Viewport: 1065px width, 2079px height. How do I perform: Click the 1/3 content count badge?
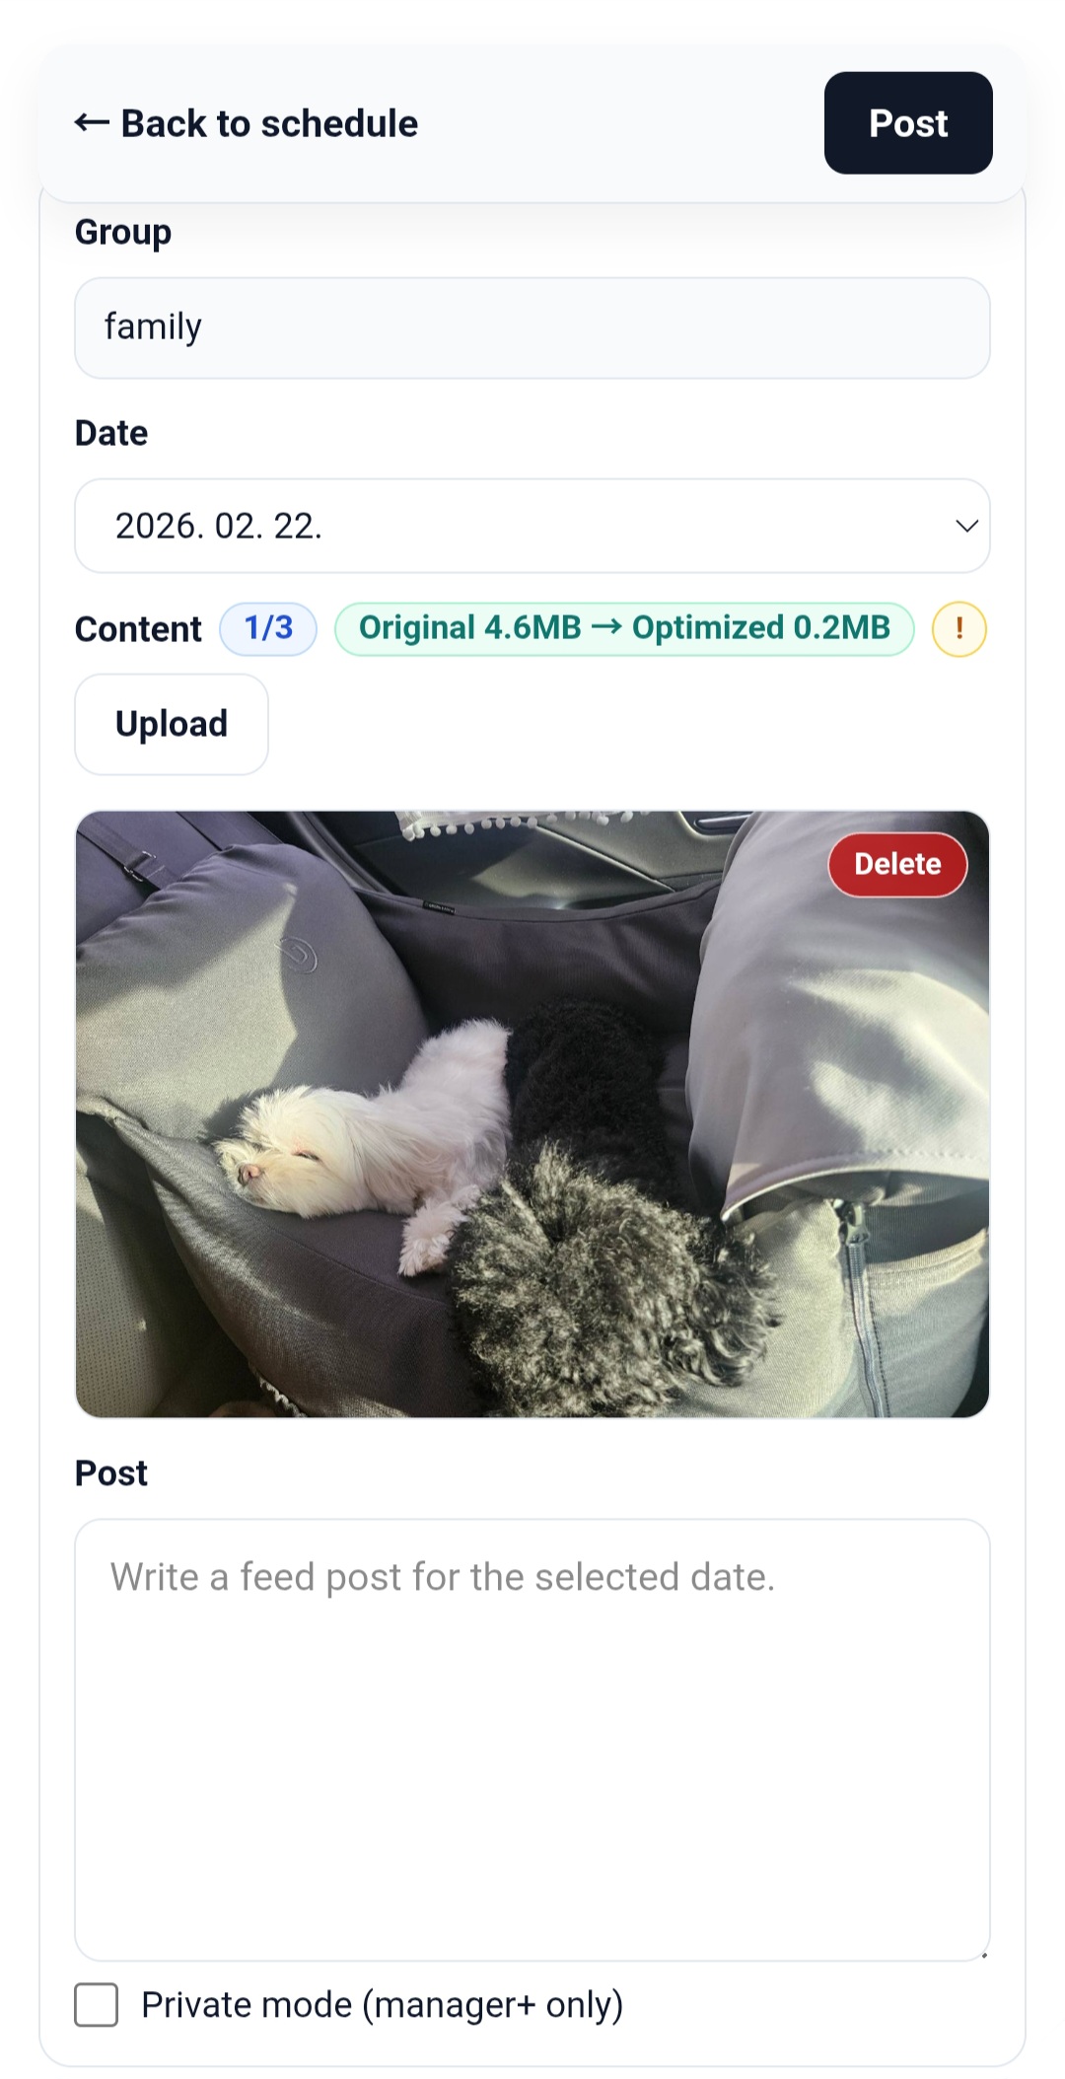[268, 628]
